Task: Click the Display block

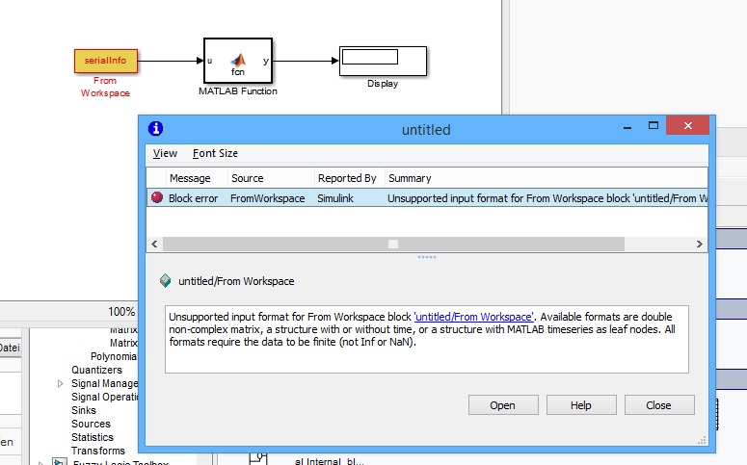Action: [383, 61]
